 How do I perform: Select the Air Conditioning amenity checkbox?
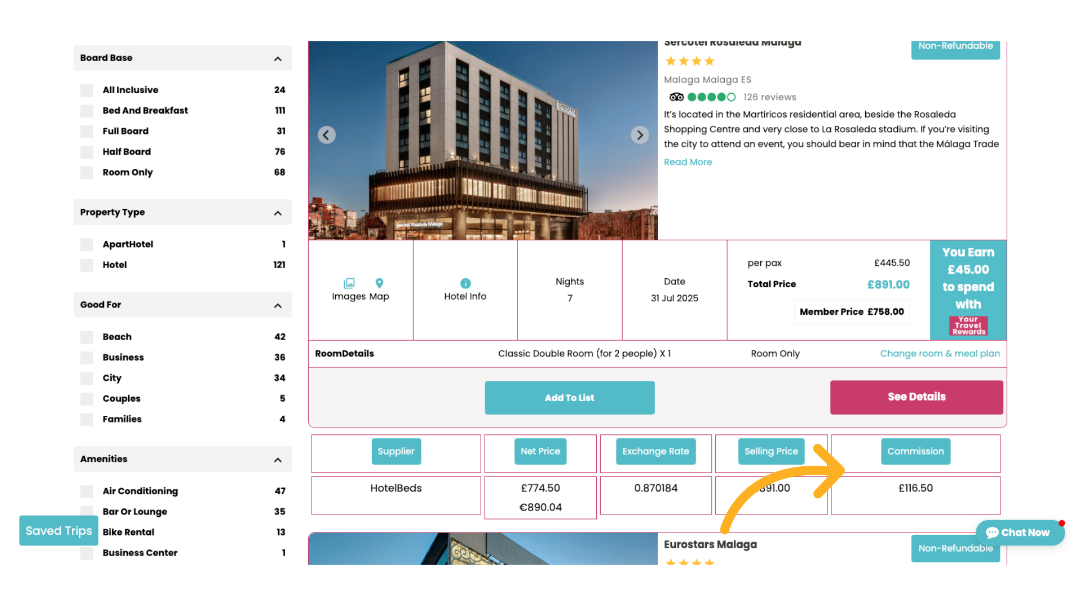click(x=87, y=492)
